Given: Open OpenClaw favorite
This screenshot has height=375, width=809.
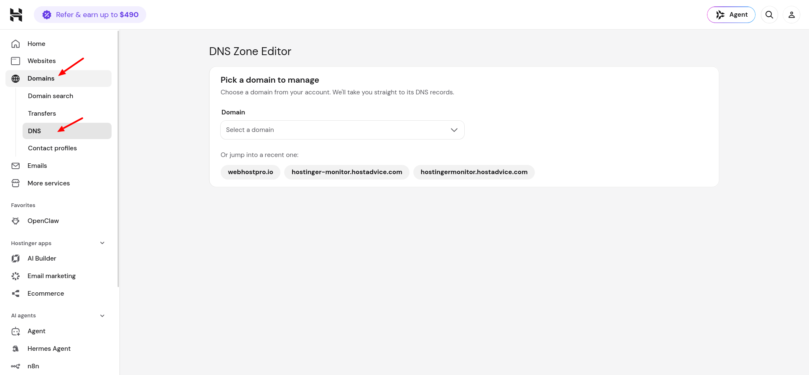Looking at the screenshot, I should point(59,221).
